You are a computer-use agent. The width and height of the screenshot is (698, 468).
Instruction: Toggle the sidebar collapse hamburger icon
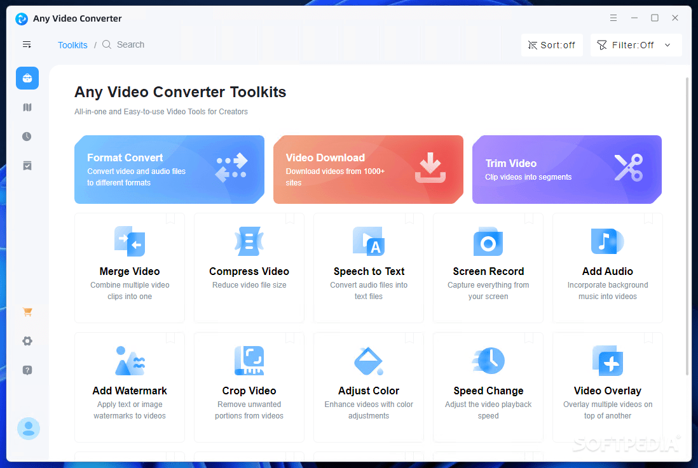[27, 44]
